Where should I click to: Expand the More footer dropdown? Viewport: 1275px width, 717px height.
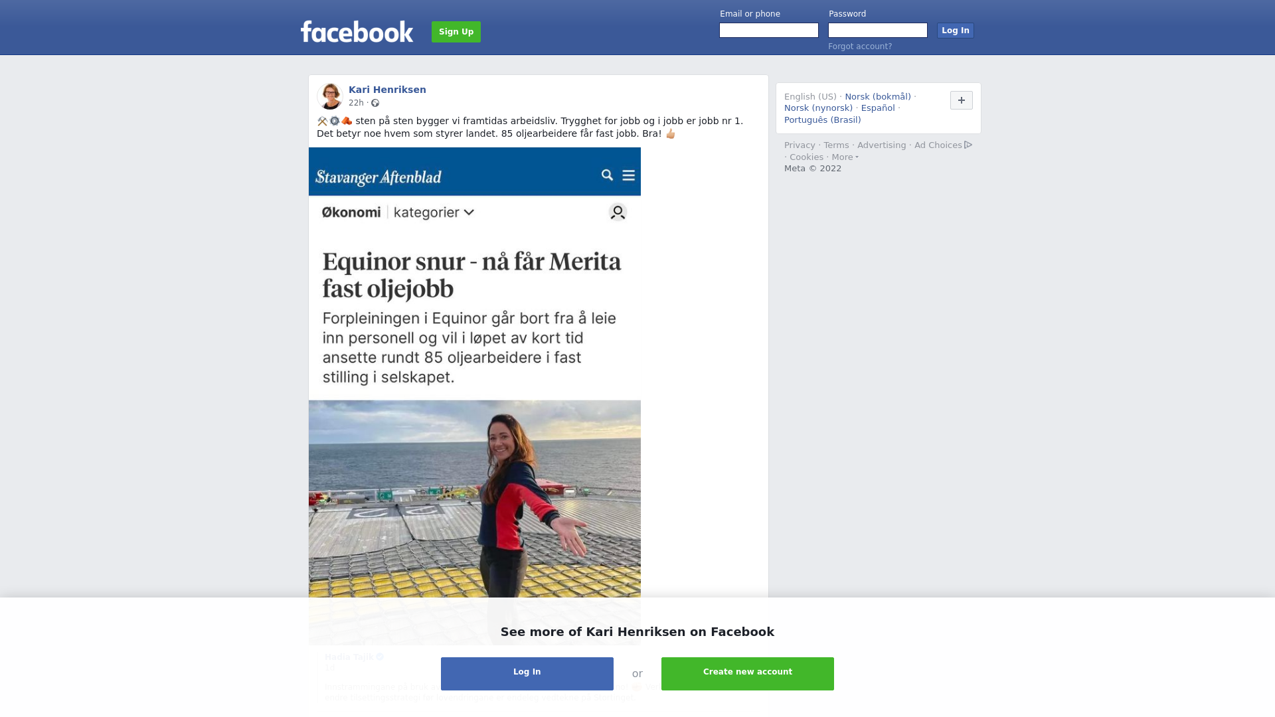(845, 157)
